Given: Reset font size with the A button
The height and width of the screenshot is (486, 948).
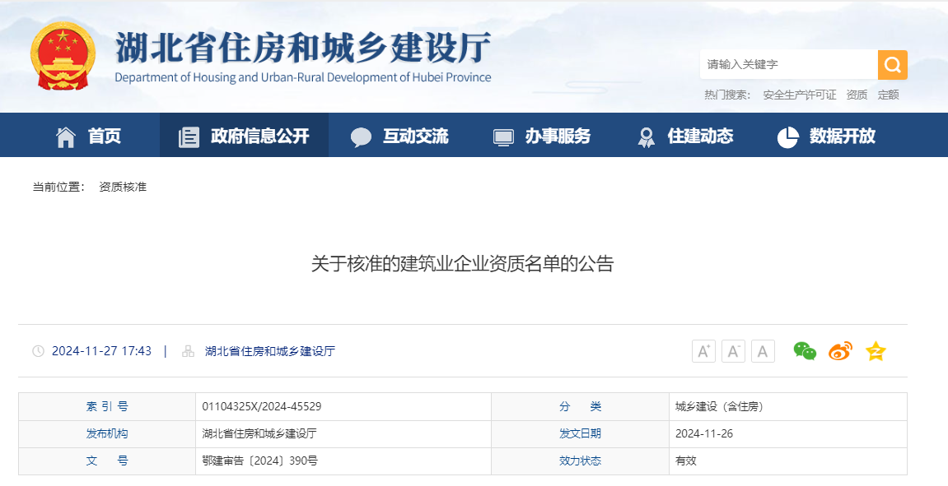Looking at the screenshot, I should coord(763,350).
